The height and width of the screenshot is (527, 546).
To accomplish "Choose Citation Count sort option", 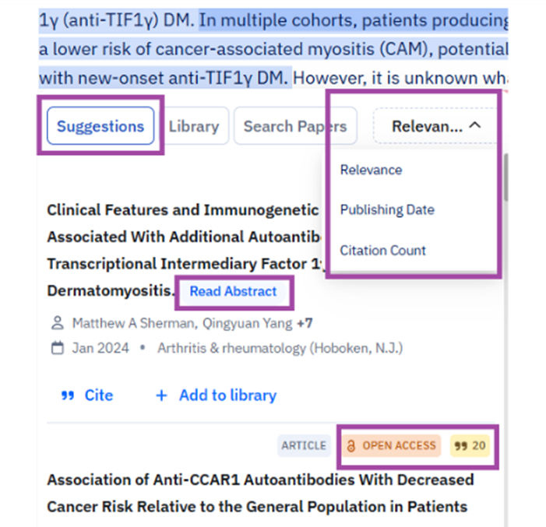I will click(382, 251).
